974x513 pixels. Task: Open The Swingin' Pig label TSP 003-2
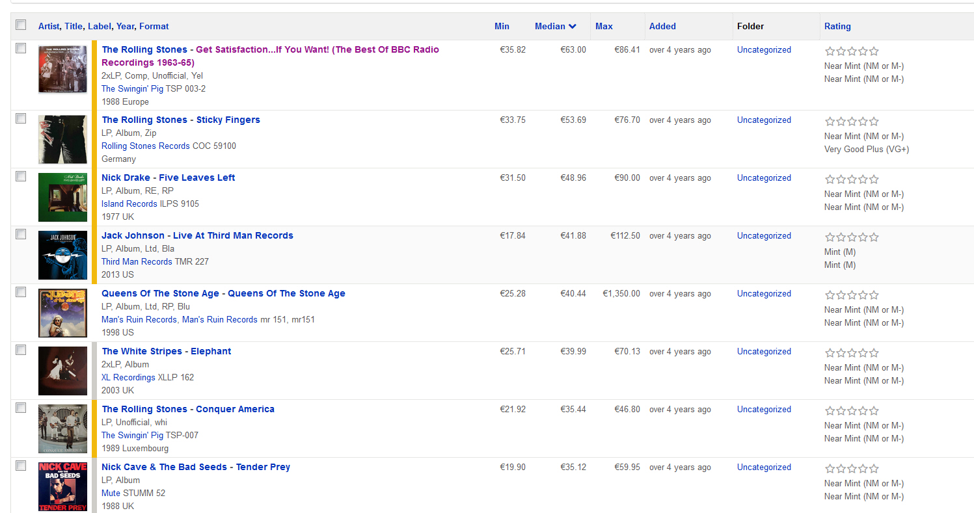[132, 88]
